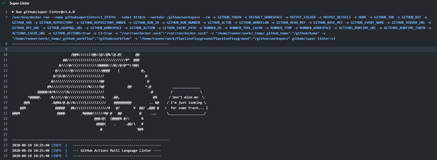Select line number 1 link

click(6, 12)
